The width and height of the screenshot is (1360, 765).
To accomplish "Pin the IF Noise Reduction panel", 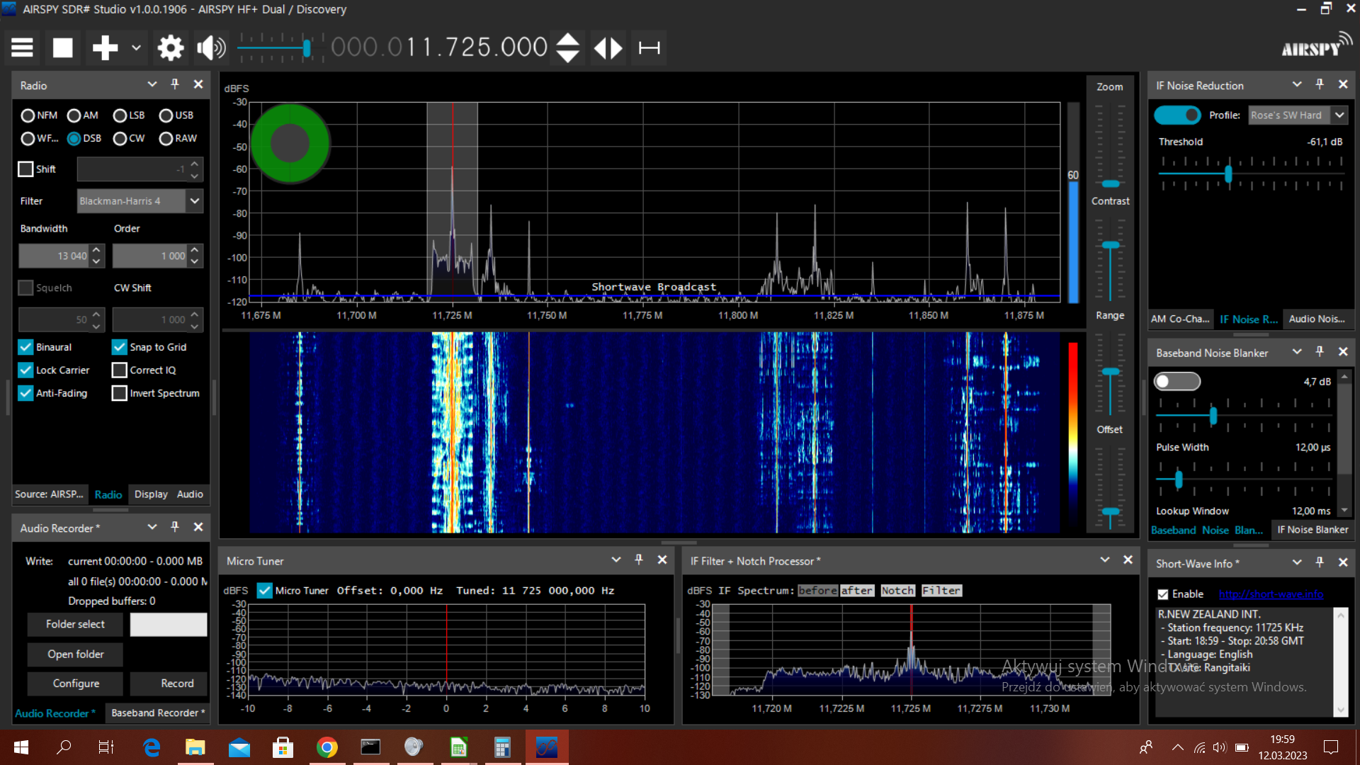I will point(1320,84).
